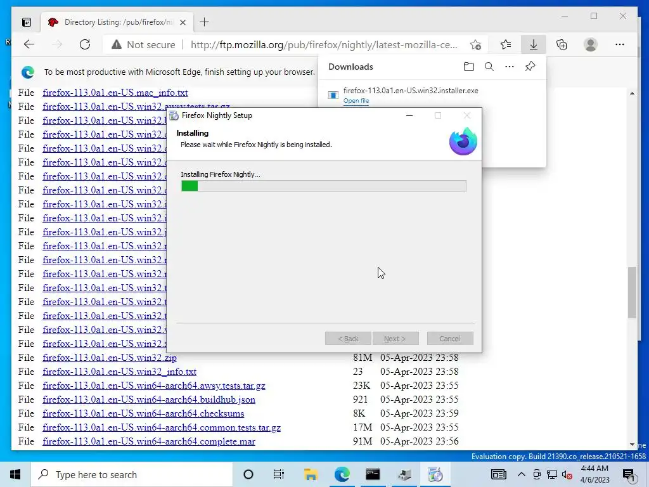Open the network tray icon
This screenshot has width=649, height=487.
pyautogui.click(x=552, y=474)
